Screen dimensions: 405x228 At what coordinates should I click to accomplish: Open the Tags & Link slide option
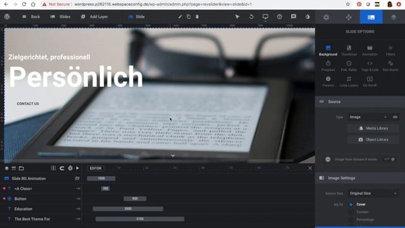tap(370, 66)
